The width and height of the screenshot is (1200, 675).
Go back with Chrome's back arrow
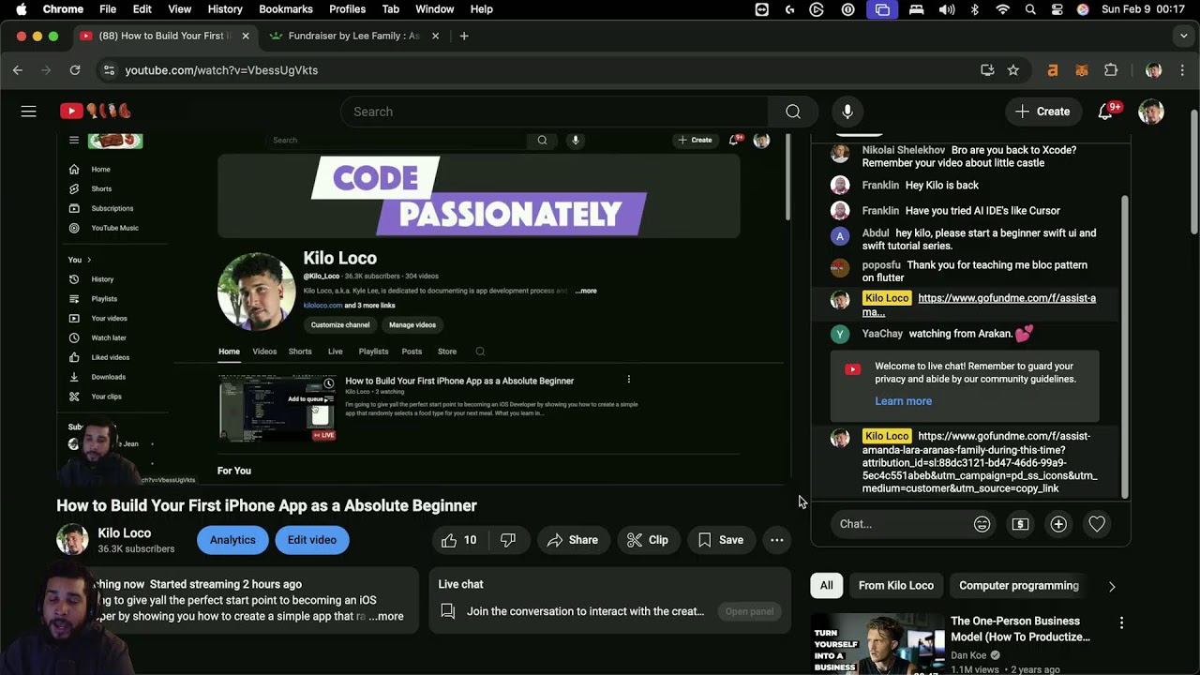[x=18, y=70]
